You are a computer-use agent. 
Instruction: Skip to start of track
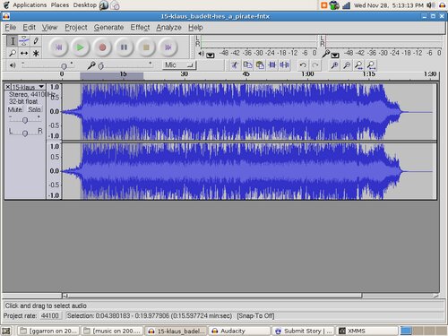pos(58,47)
